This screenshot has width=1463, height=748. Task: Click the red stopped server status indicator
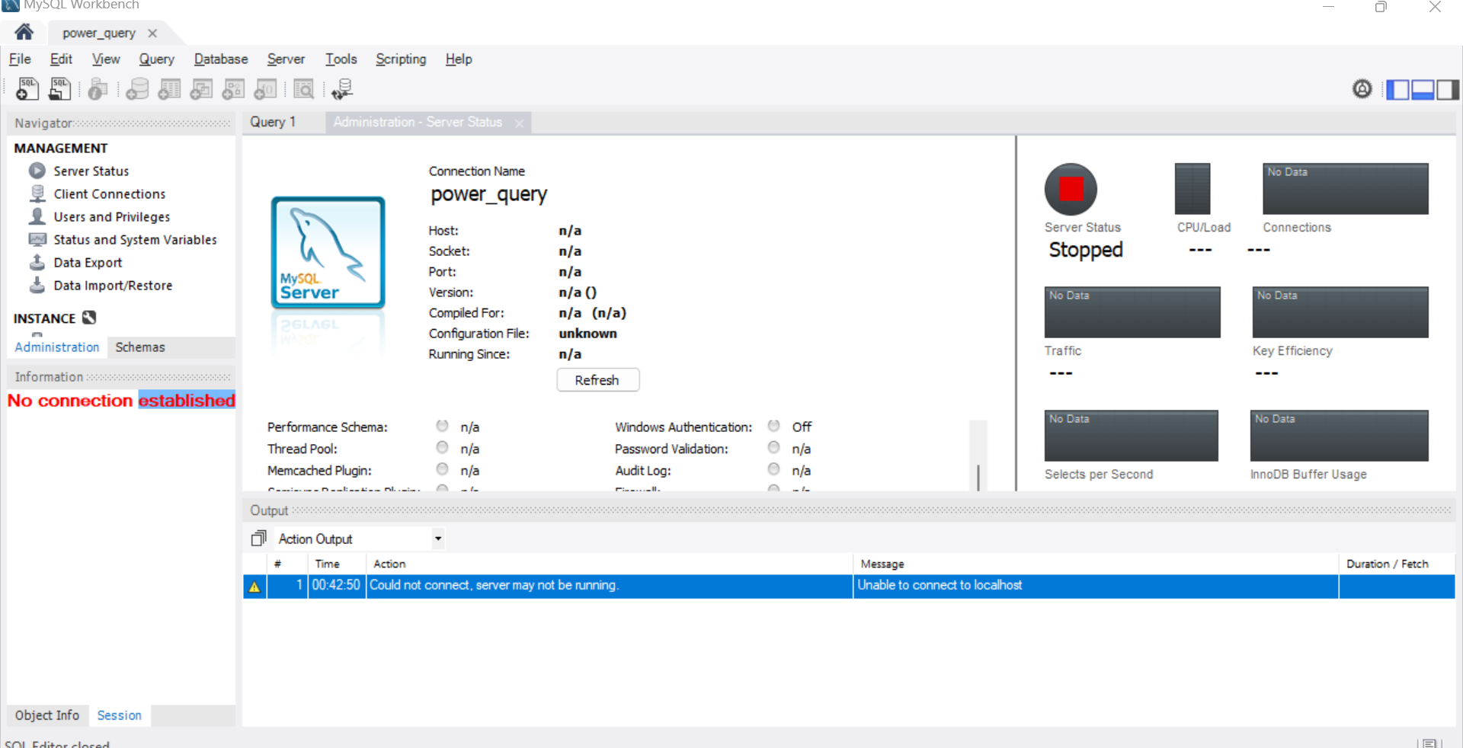point(1071,189)
